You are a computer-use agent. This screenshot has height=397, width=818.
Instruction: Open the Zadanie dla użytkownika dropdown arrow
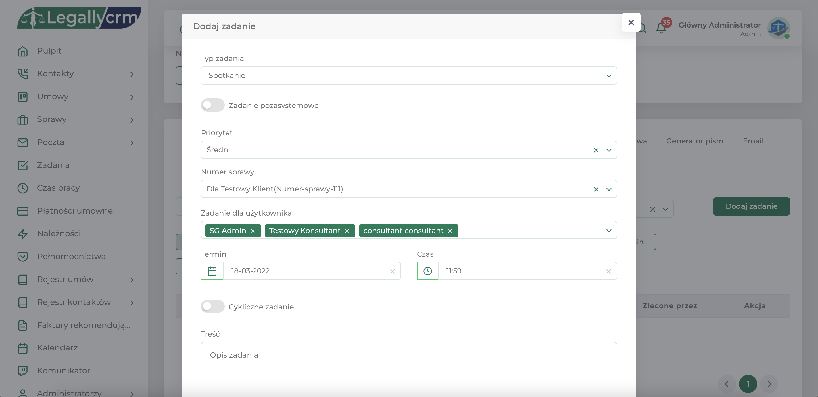(609, 231)
